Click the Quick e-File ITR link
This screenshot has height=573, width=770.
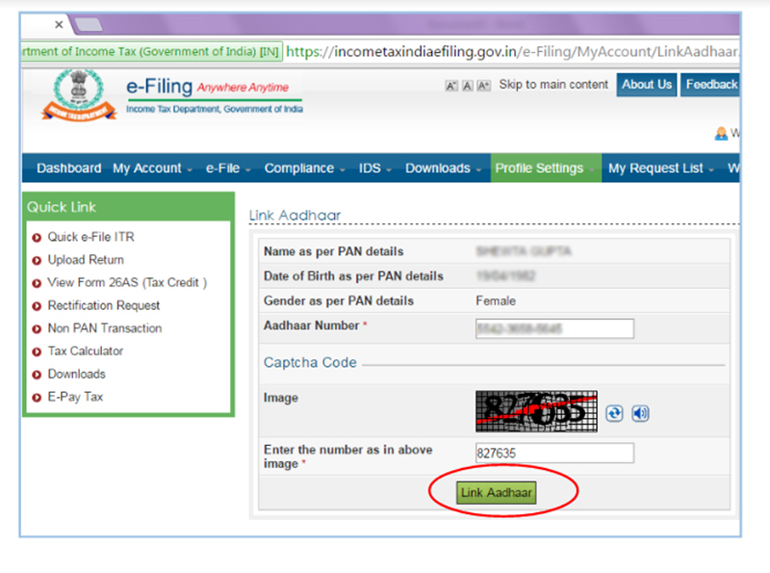pos(91,237)
